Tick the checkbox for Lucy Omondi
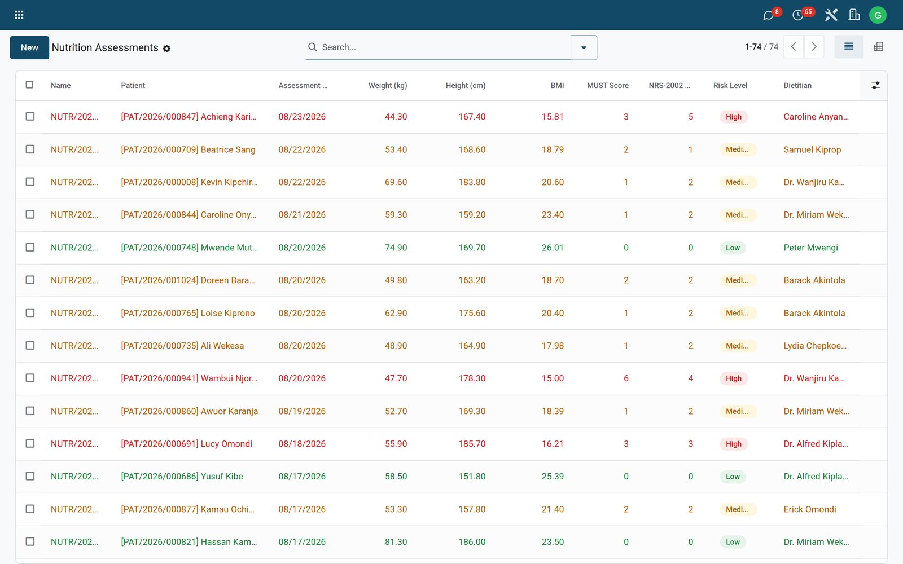Viewport: 903px width, 564px height. tap(30, 443)
